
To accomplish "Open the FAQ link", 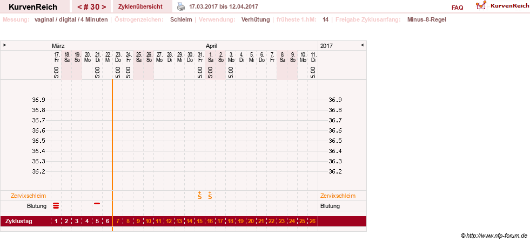I will (457, 8).
